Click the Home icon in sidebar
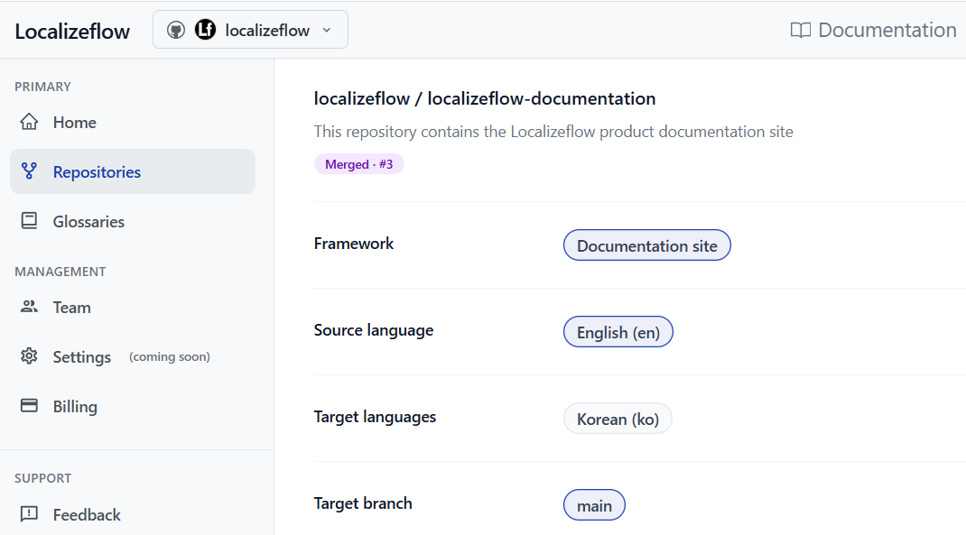 point(31,122)
